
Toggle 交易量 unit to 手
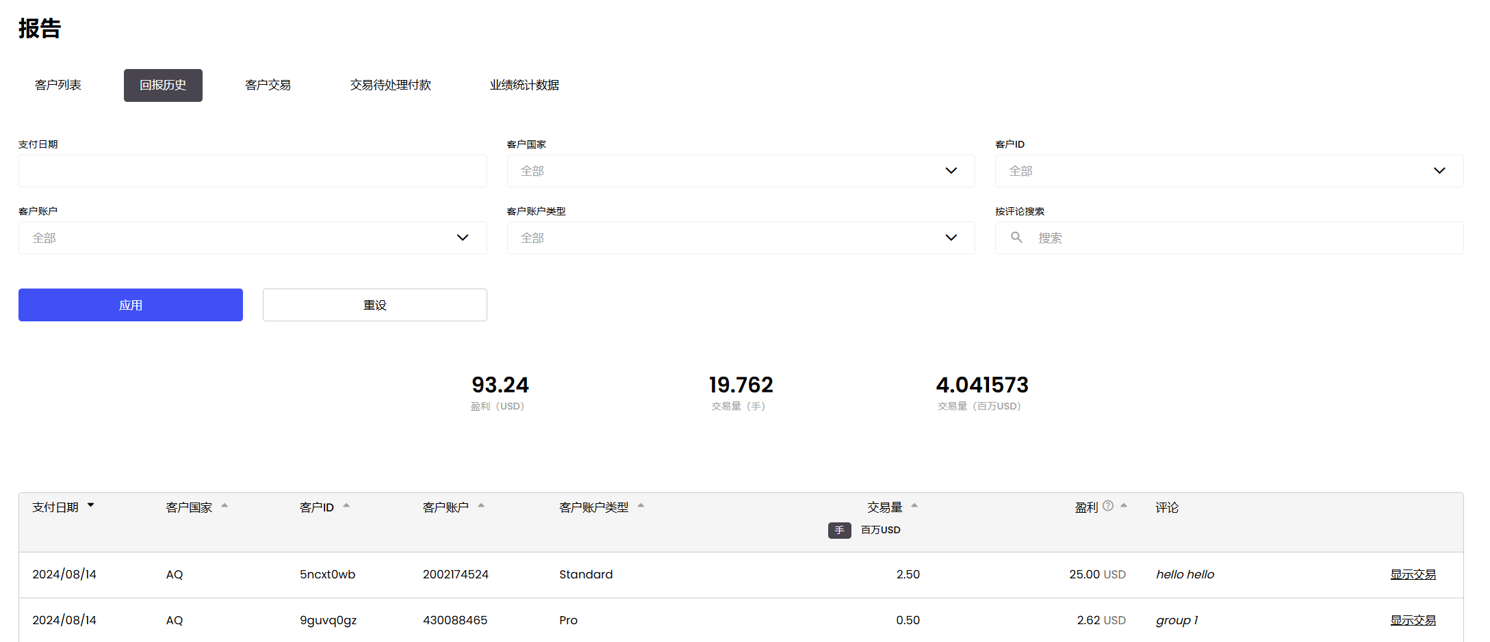[840, 531]
